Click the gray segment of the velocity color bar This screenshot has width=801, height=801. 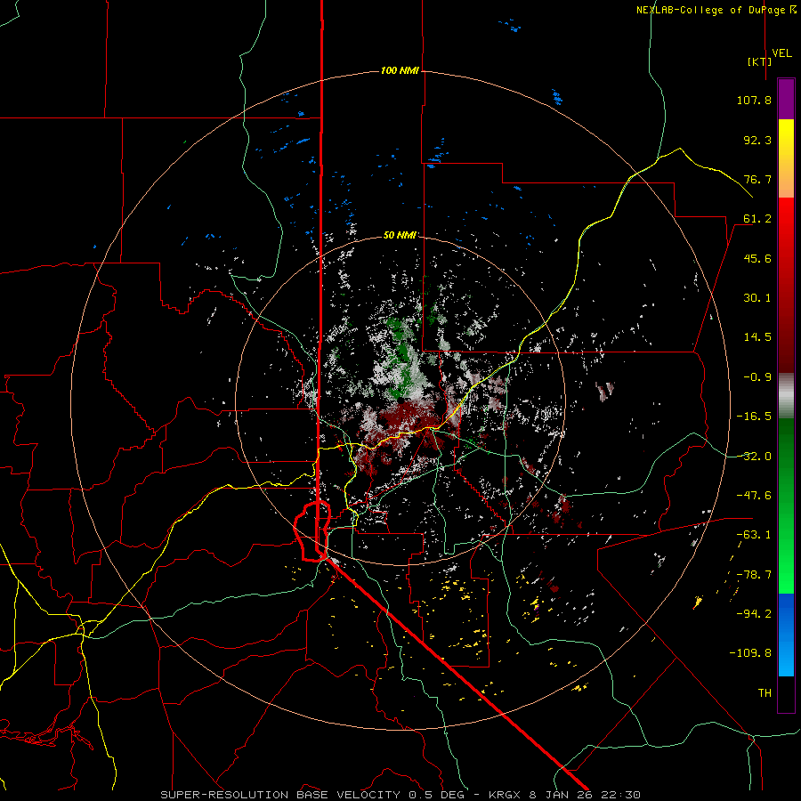coord(786,396)
